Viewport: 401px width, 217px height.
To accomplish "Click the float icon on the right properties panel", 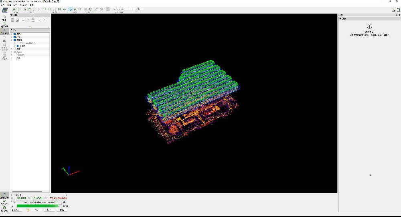I will click(397, 15).
